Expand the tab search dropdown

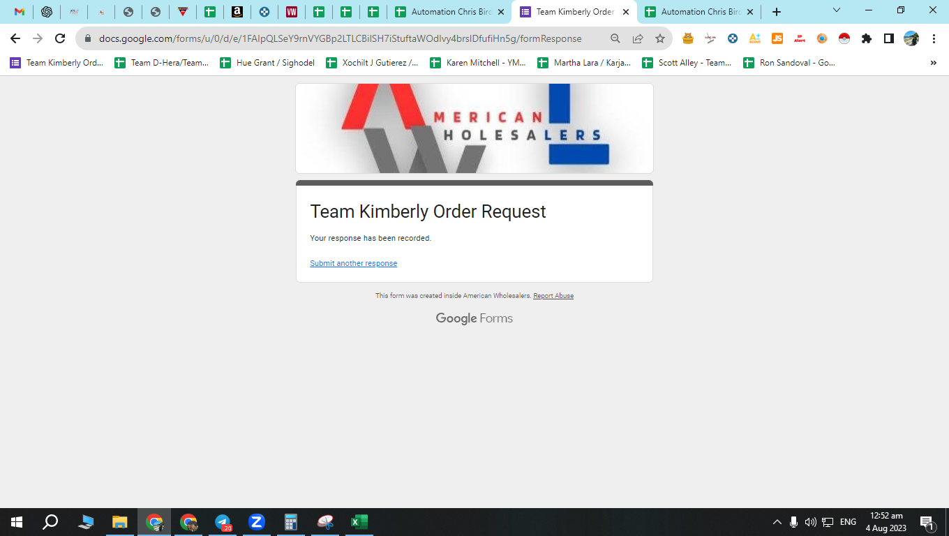pos(837,10)
